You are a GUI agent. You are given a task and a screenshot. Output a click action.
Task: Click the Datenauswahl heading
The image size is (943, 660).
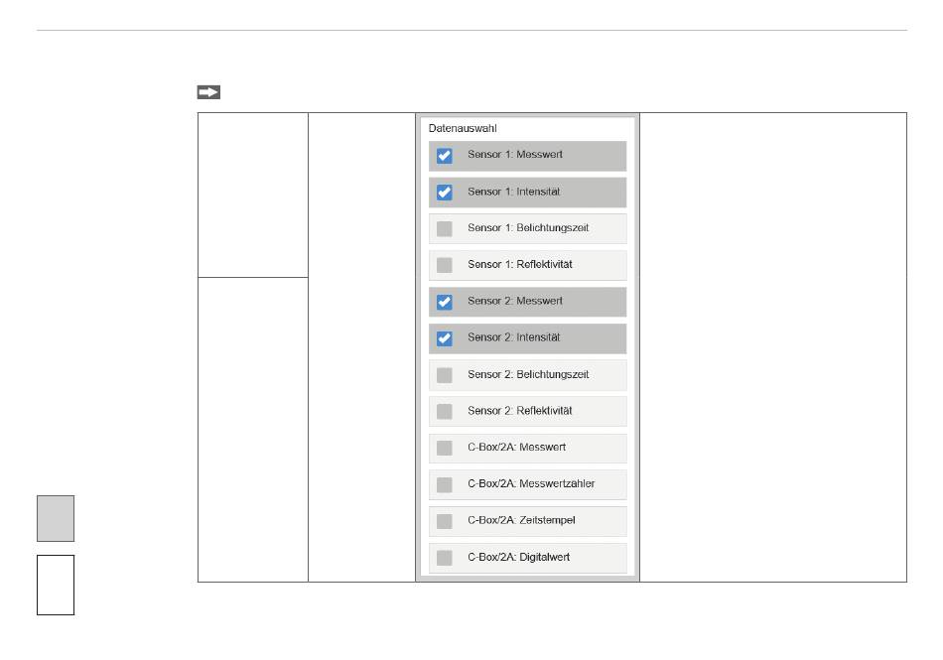click(463, 128)
